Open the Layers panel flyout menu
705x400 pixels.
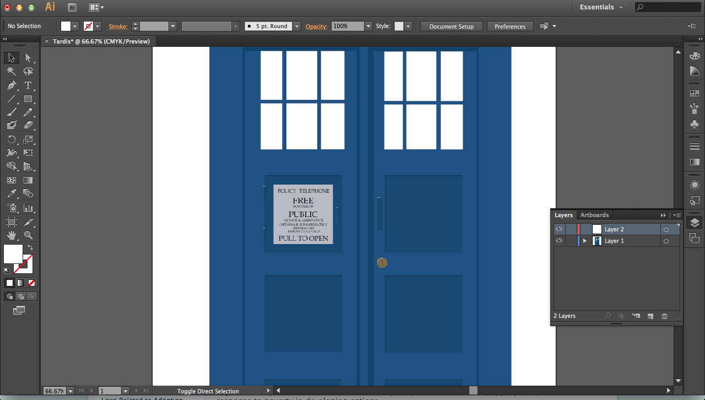pyautogui.click(x=677, y=215)
